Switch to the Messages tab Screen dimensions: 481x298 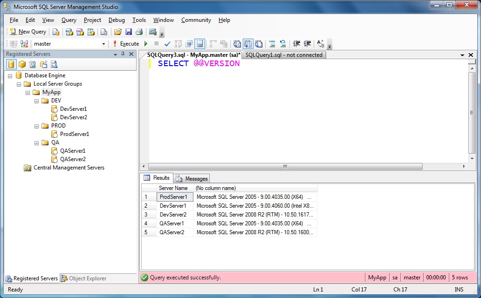192,178
